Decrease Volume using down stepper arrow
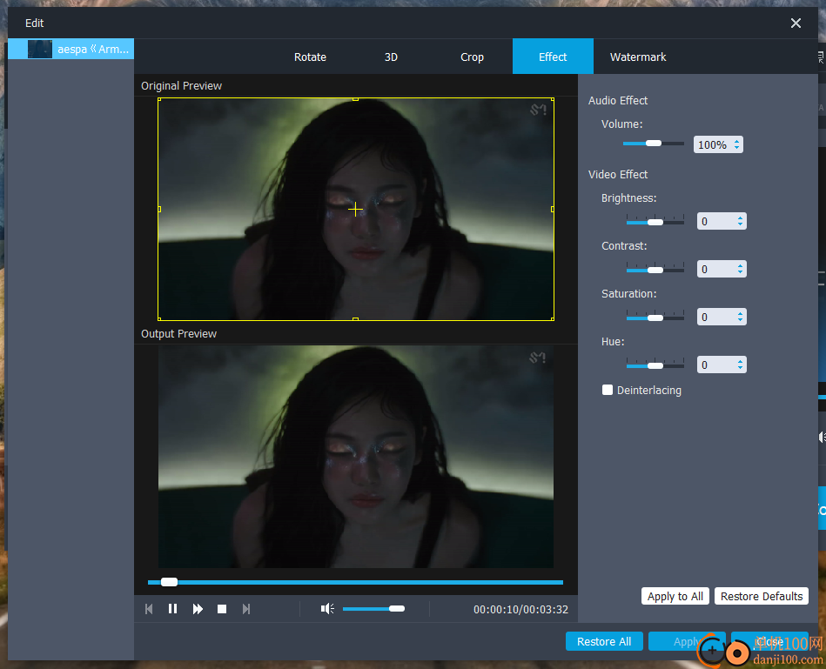Screen dimensions: 826x669 point(736,148)
